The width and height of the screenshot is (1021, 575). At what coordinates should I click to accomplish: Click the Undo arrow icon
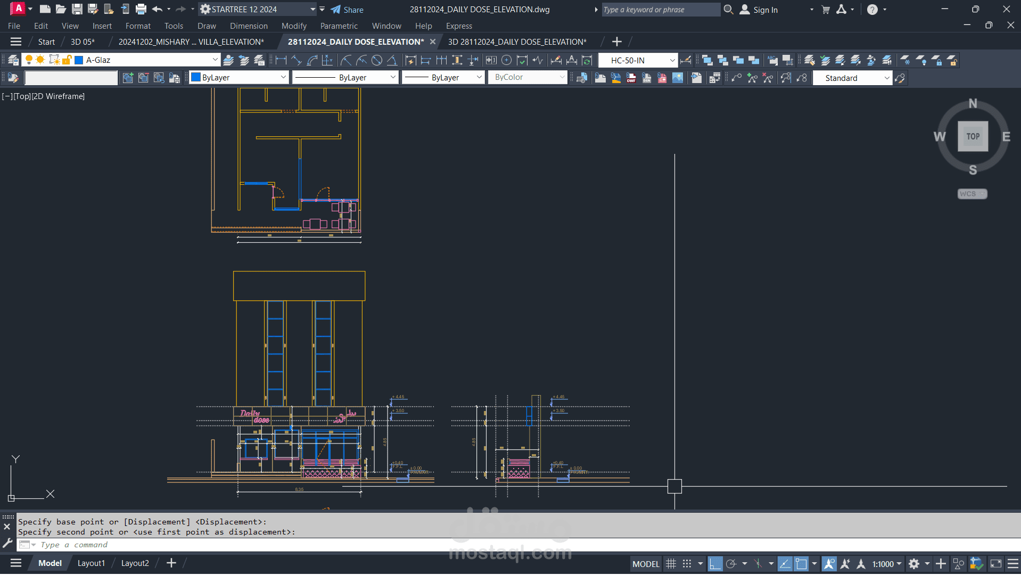157,9
